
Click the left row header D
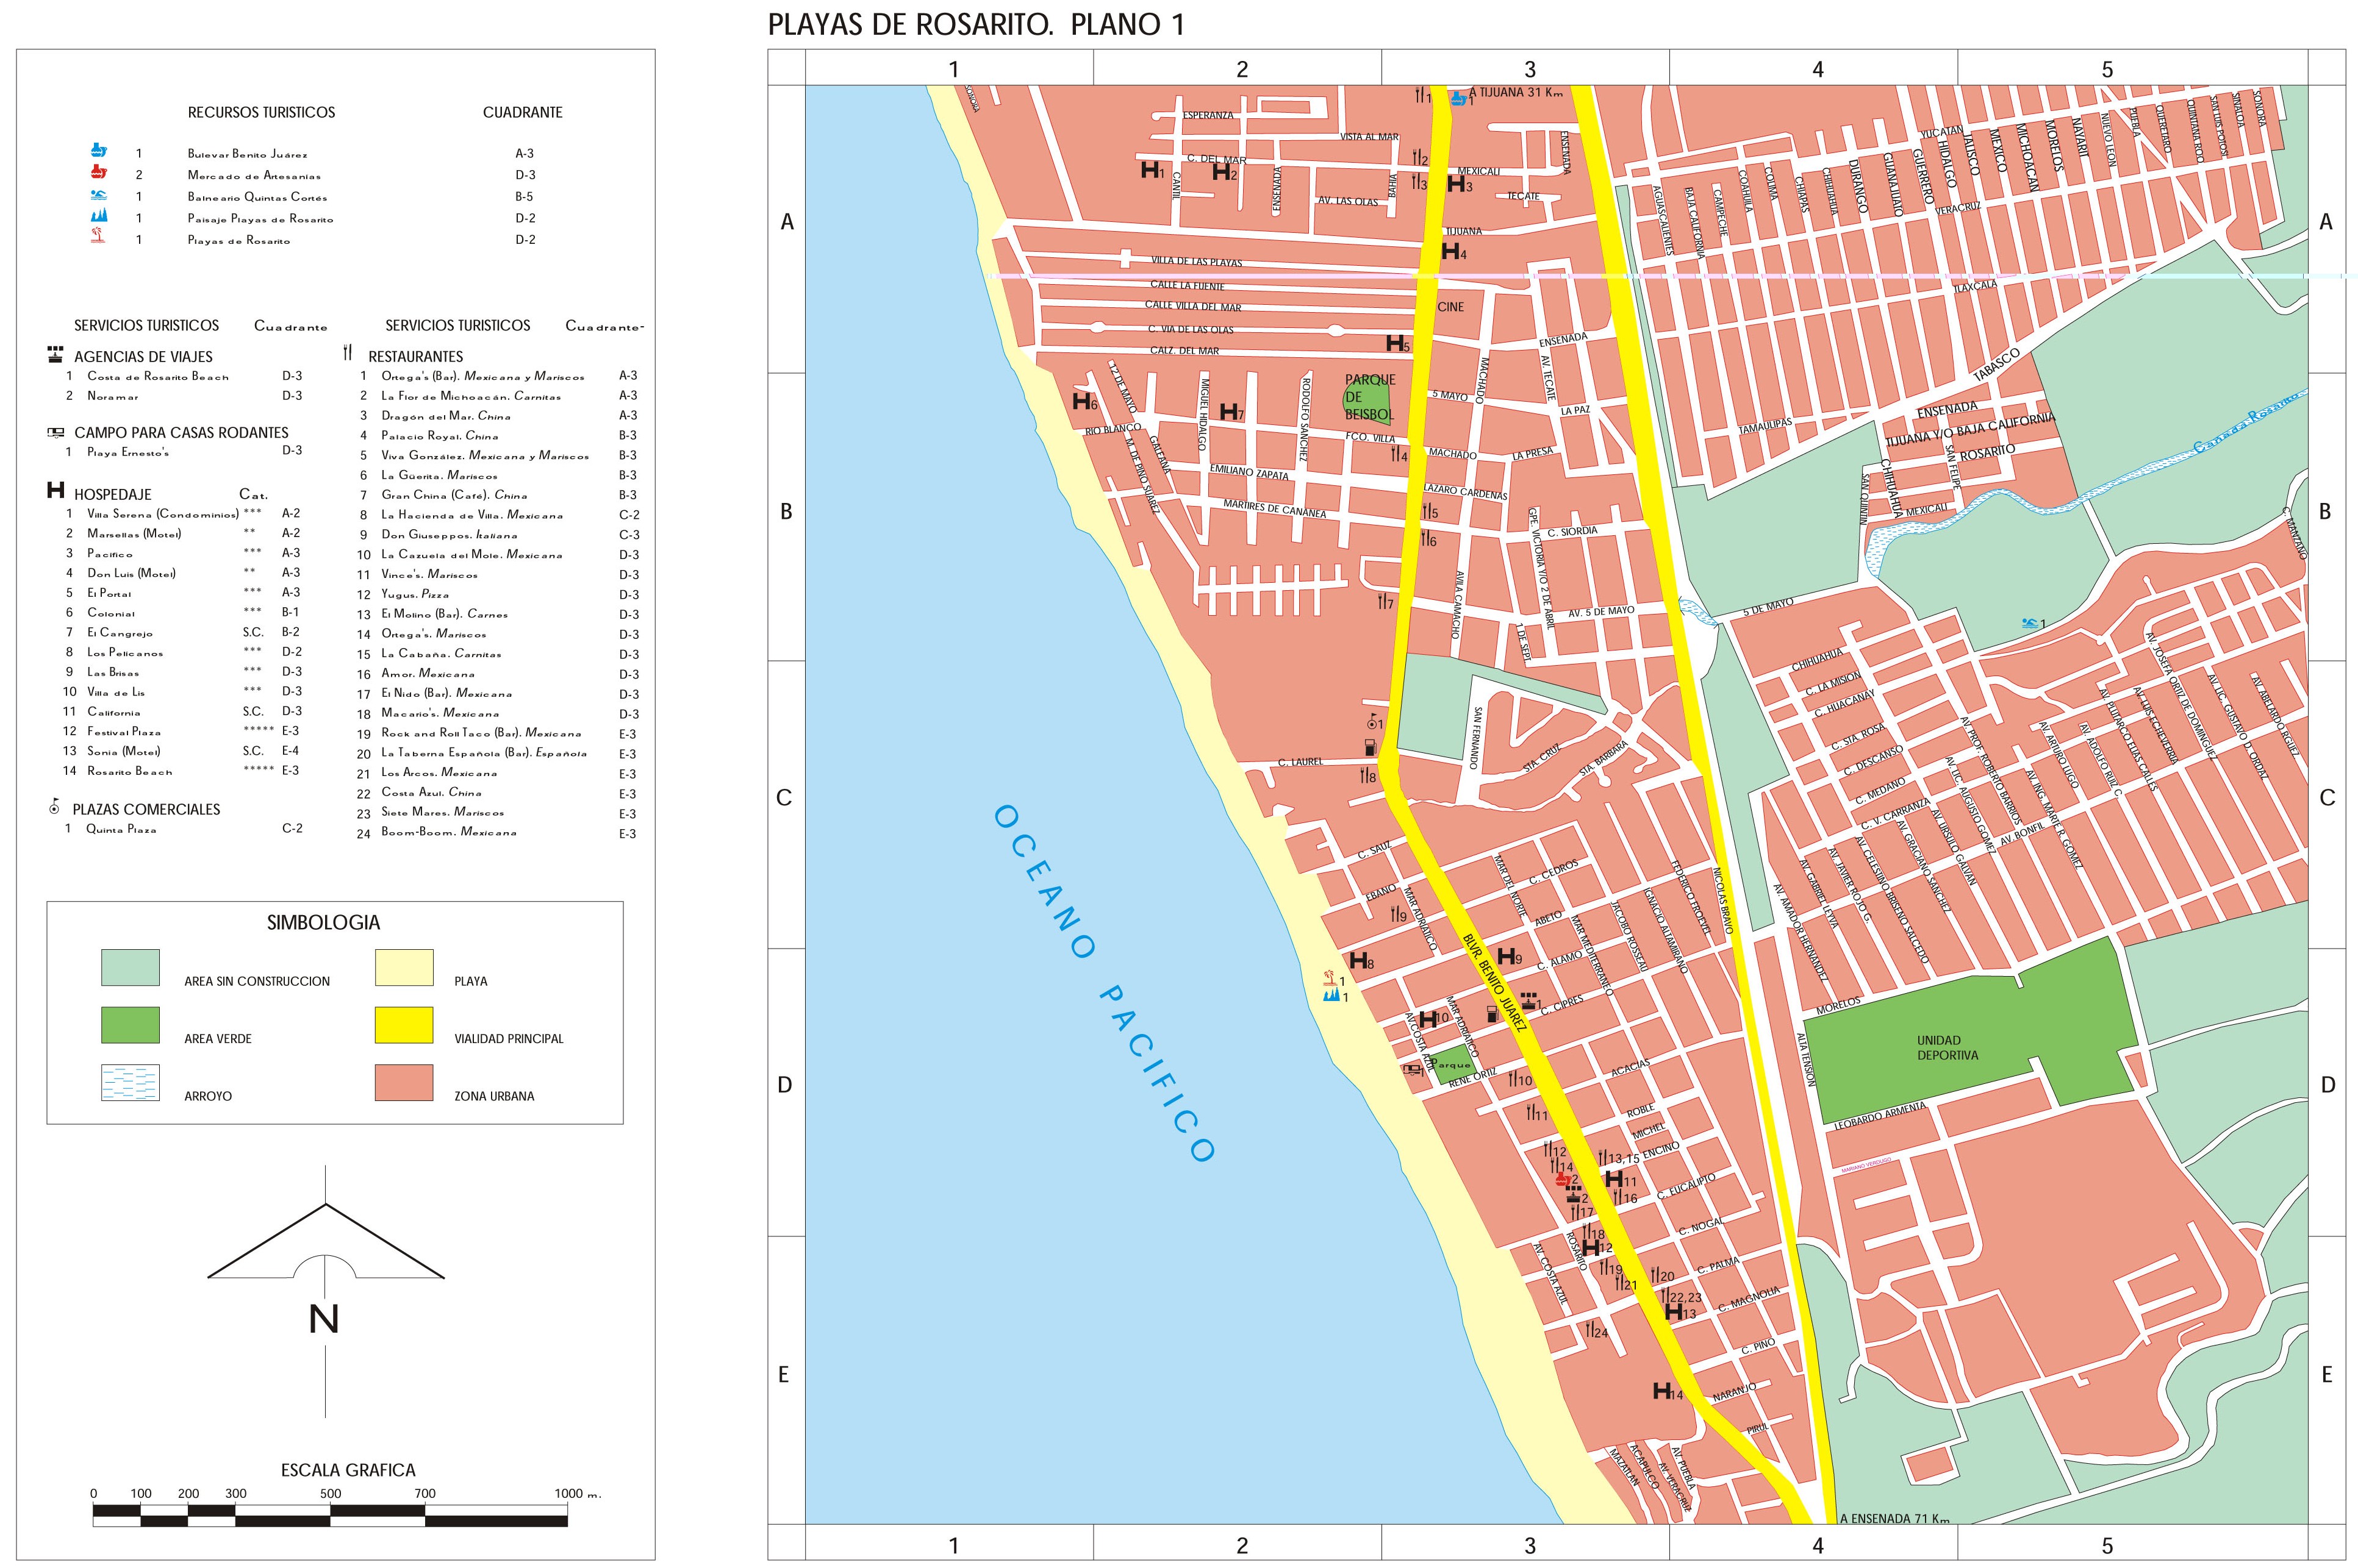pos(786,1085)
